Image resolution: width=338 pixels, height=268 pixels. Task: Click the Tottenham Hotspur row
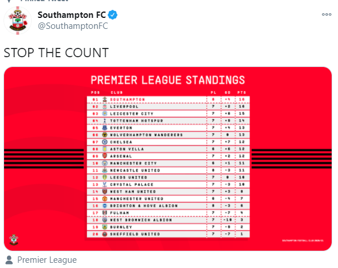coord(168,121)
